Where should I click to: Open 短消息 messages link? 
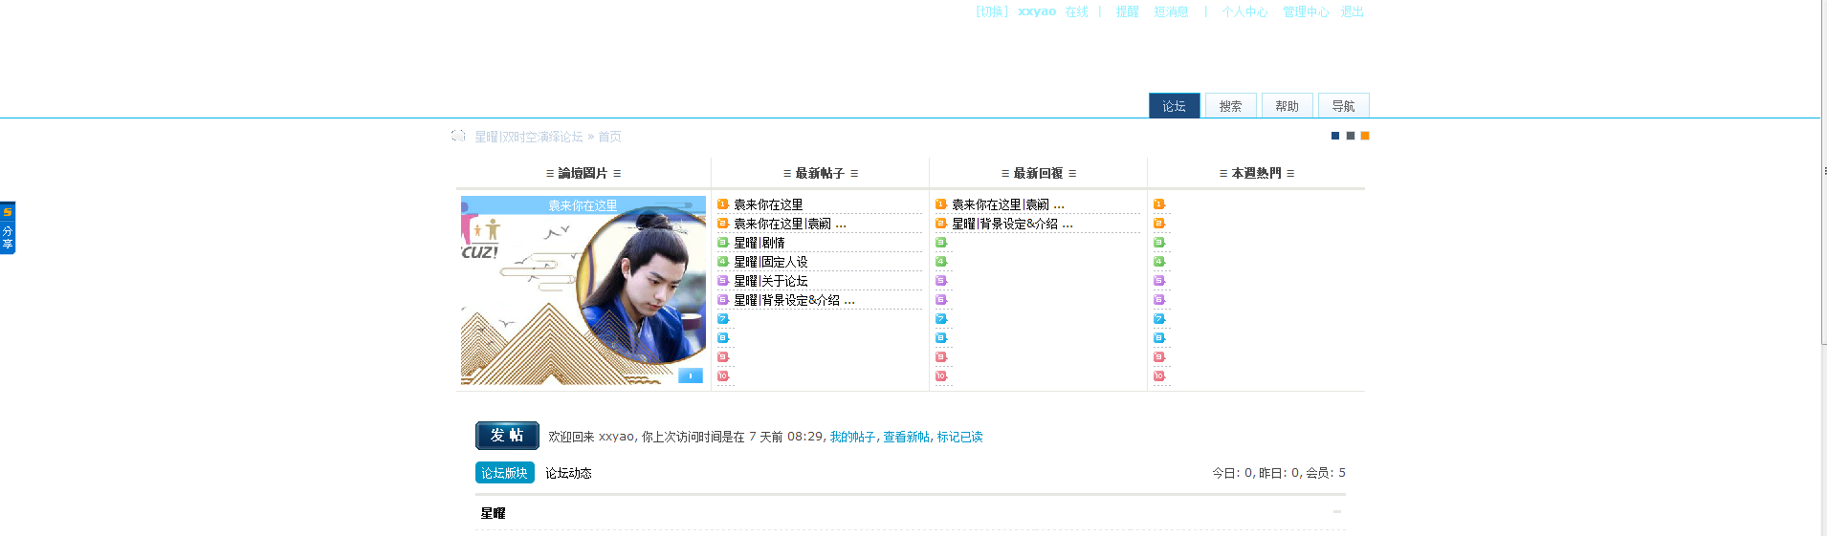[x=1171, y=11]
